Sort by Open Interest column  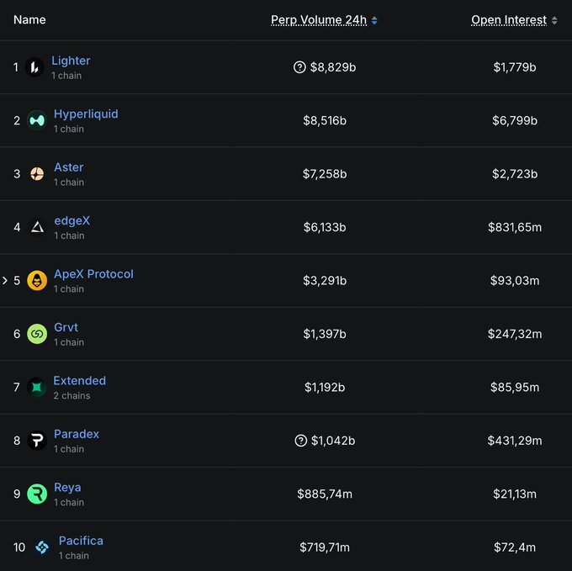coord(509,20)
